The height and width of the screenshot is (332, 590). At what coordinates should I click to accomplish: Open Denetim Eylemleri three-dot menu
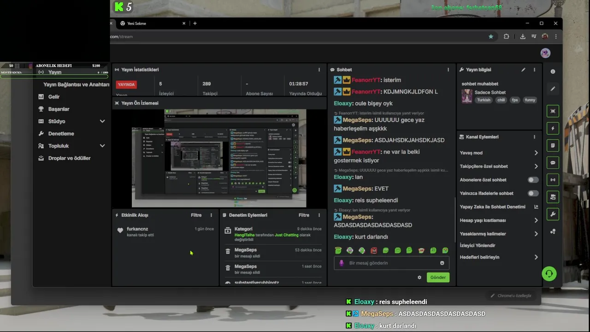point(319,215)
